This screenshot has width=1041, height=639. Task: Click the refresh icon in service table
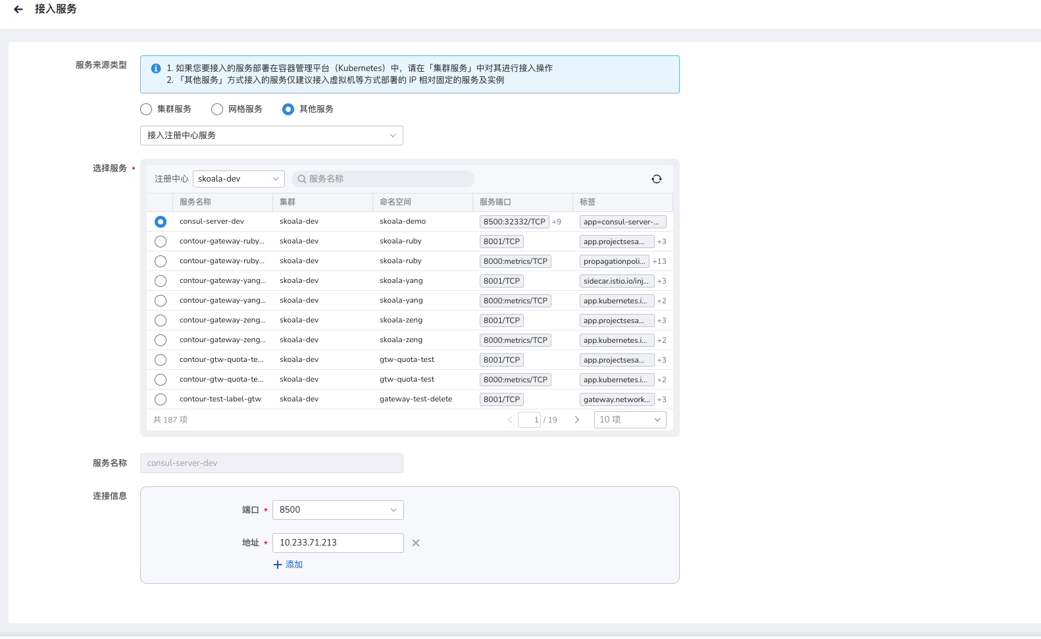(656, 179)
